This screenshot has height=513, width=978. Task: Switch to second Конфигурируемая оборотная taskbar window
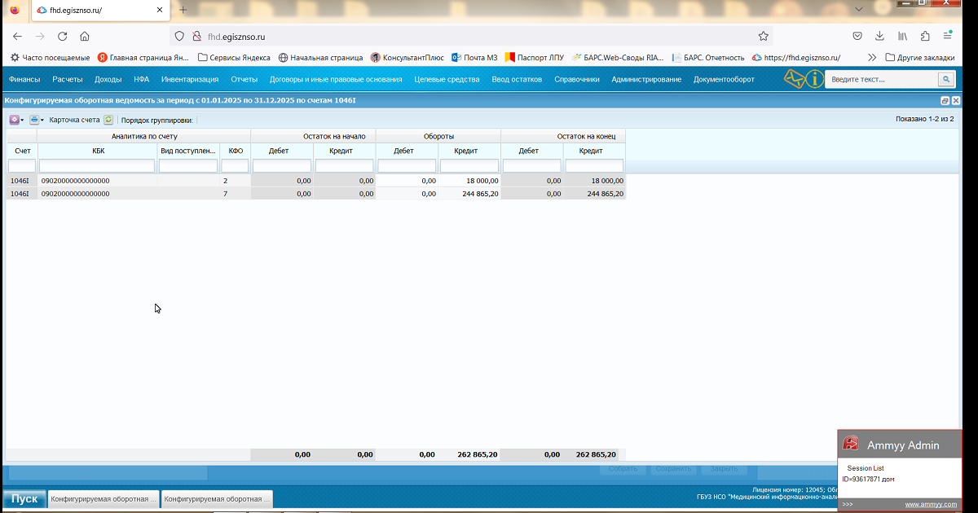[x=217, y=498]
